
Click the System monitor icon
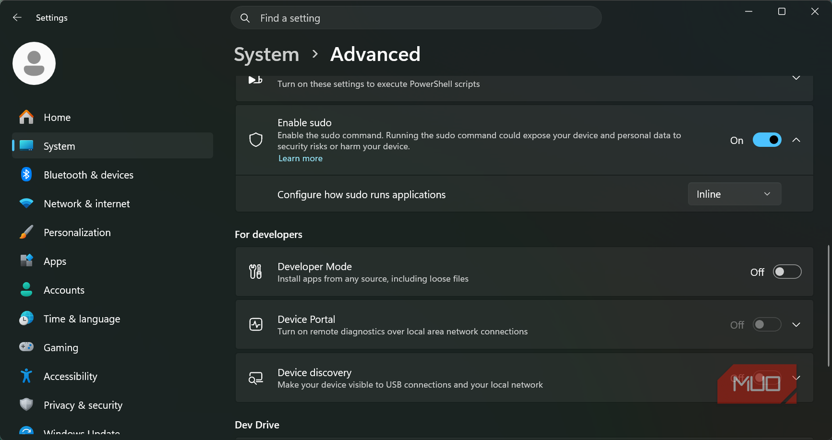(x=26, y=146)
